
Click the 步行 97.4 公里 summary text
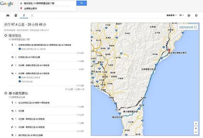coord(25,24)
